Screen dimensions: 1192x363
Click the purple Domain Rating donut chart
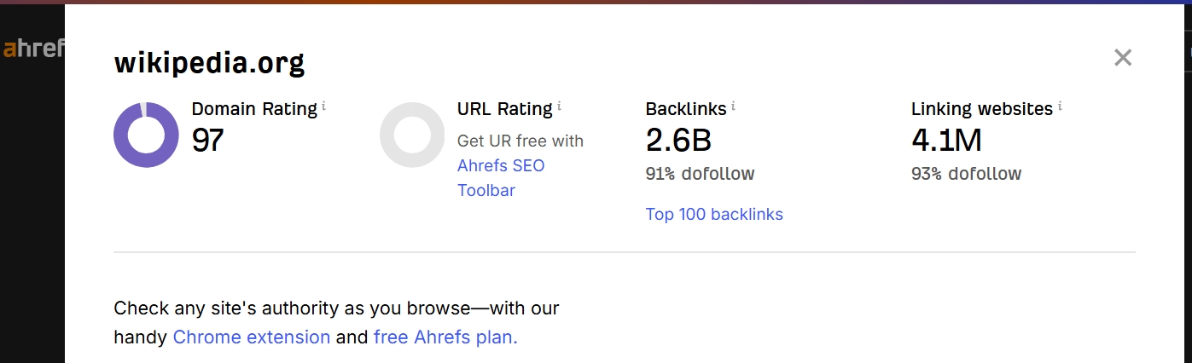tap(146, 135)
